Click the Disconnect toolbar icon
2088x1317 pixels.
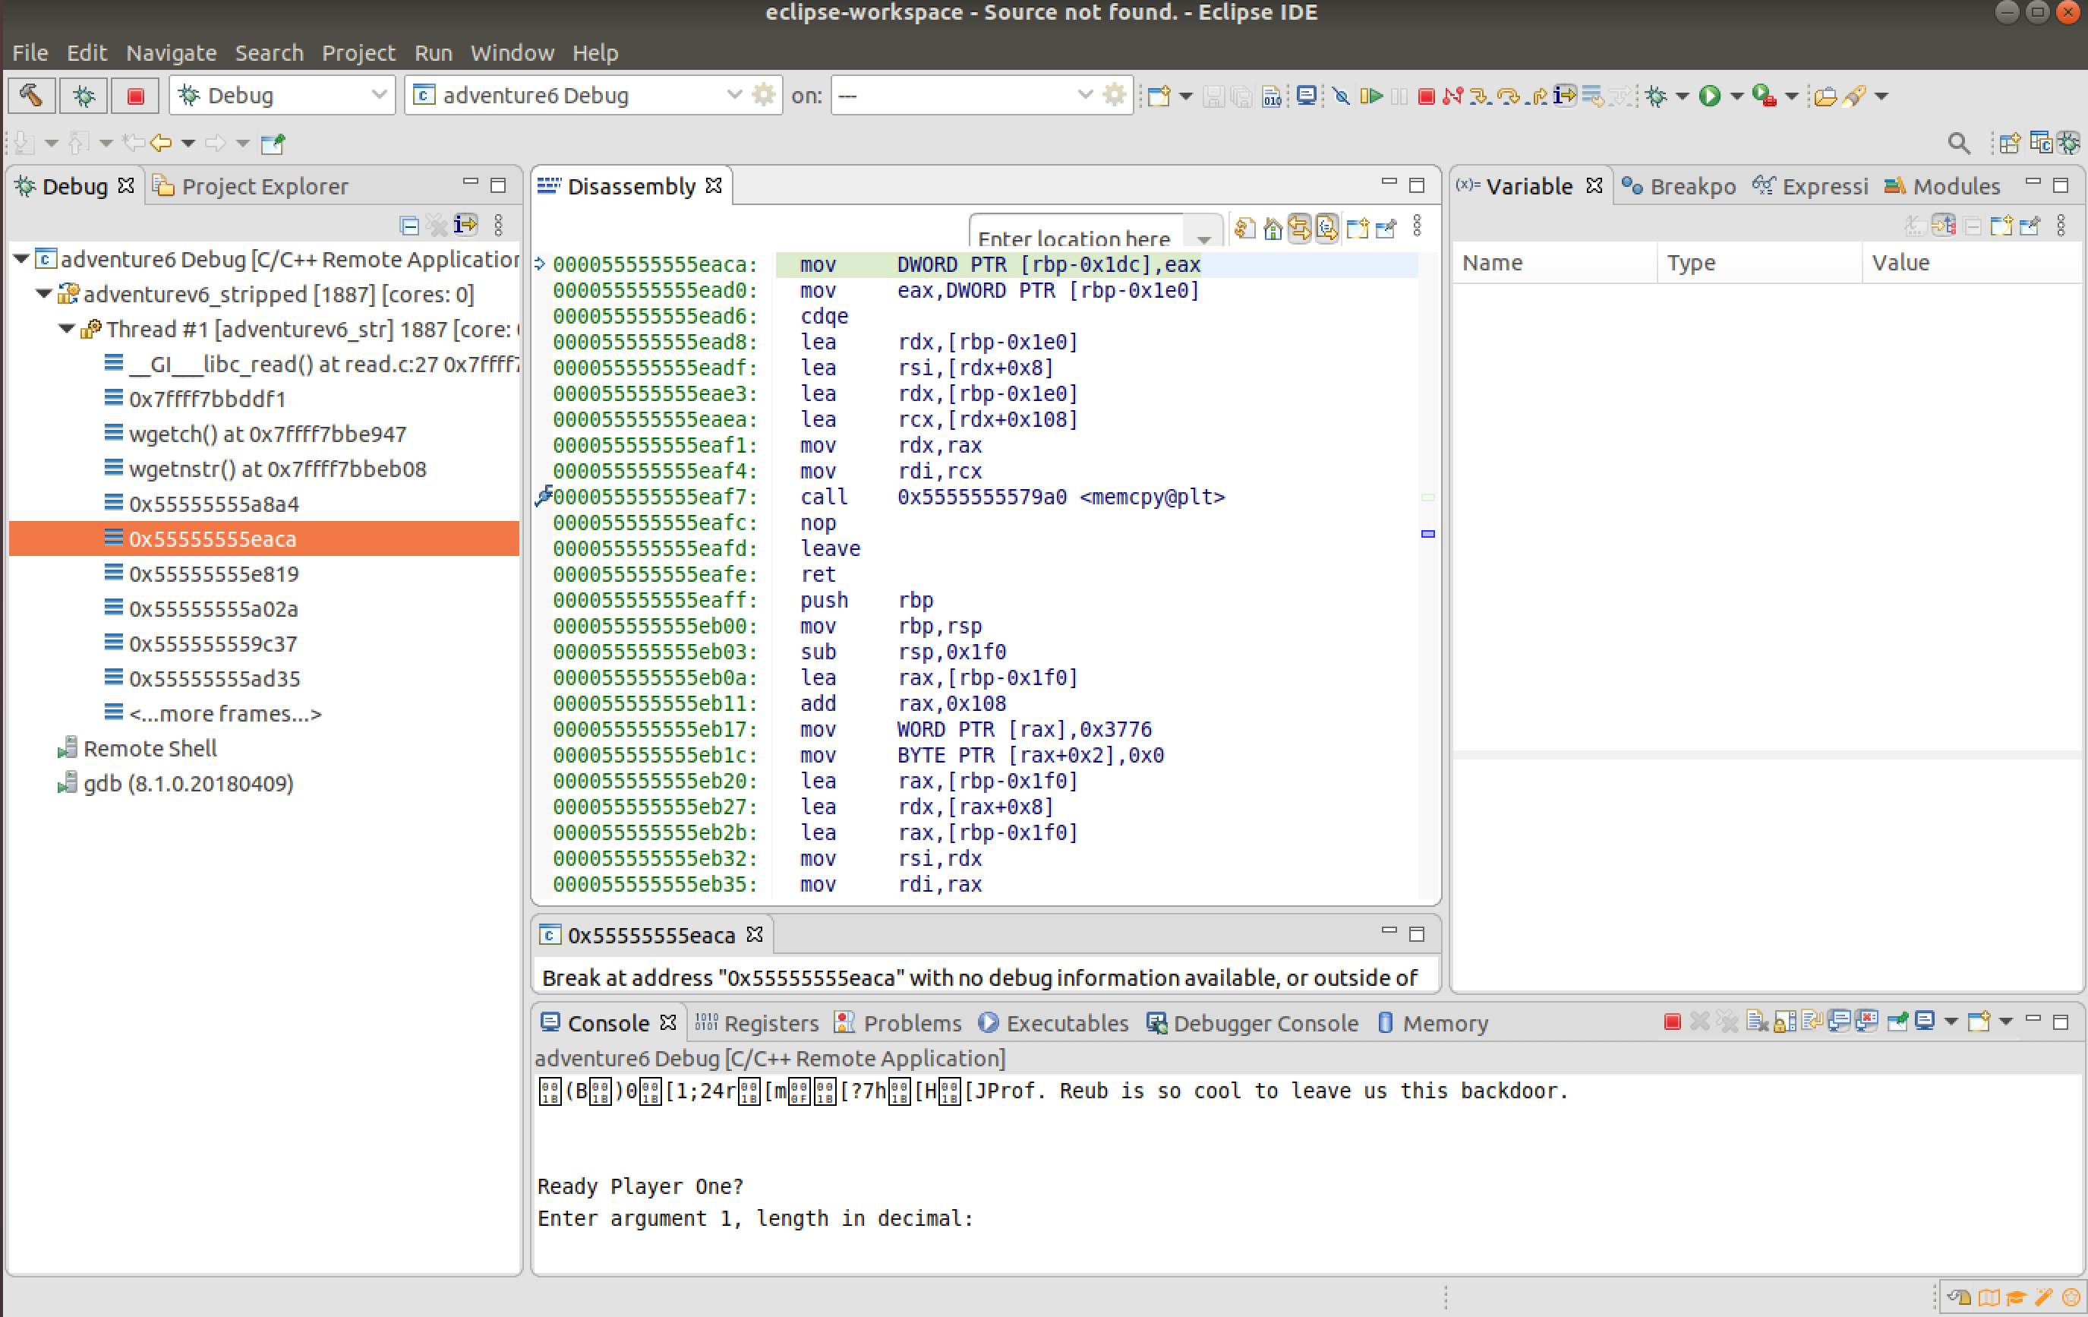tap(1453, 96)
